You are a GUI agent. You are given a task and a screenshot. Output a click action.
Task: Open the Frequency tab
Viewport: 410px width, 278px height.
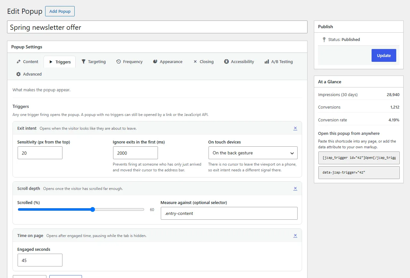[129, 61]
